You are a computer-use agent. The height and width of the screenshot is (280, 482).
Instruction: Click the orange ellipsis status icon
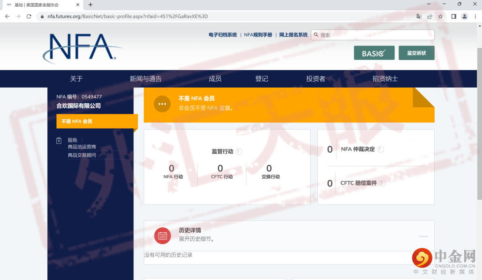[162, 104]
